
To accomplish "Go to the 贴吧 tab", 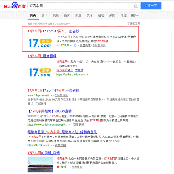I will (x=101, y=15).
